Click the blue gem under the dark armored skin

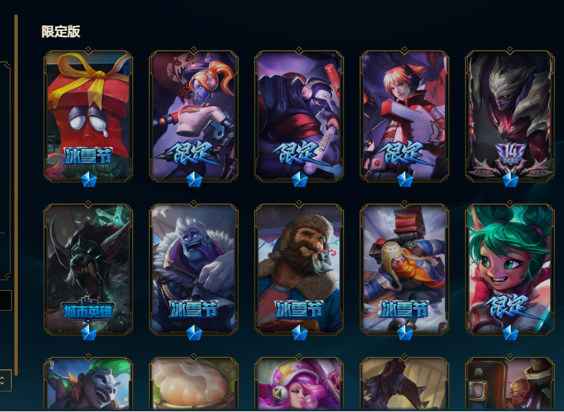pyautogui.click(x=511, y=179)
